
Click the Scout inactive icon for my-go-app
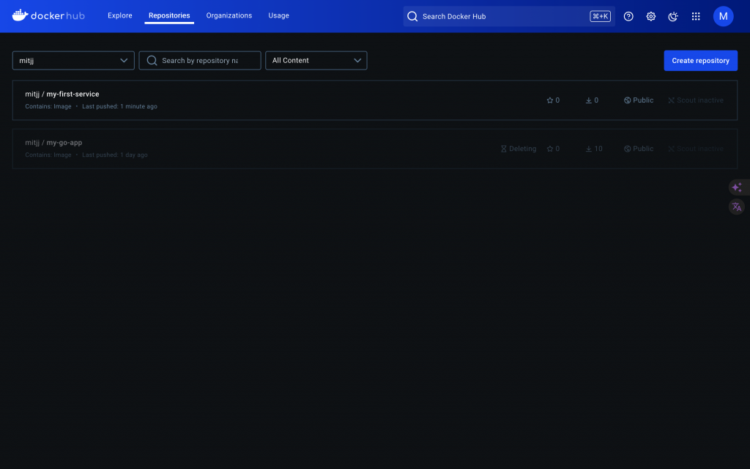coord(671,149)
